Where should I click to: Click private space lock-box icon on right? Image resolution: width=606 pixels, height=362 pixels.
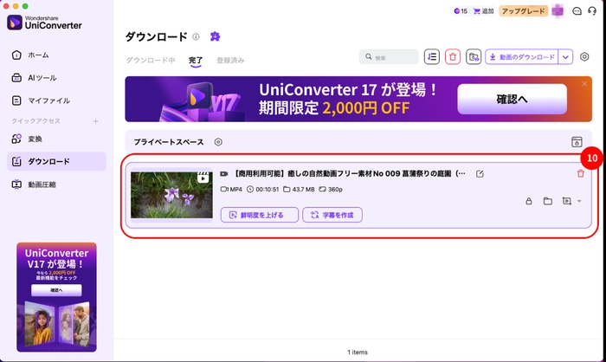pyautogui.click(x=577, y=142)
